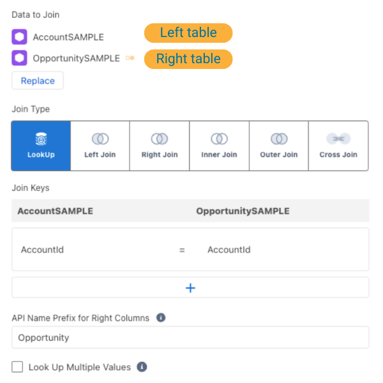Enable Look Up Multiple Values checkbox
Image resolution: width=383 pixels, height=383 pixels.
tap(17, 367)
